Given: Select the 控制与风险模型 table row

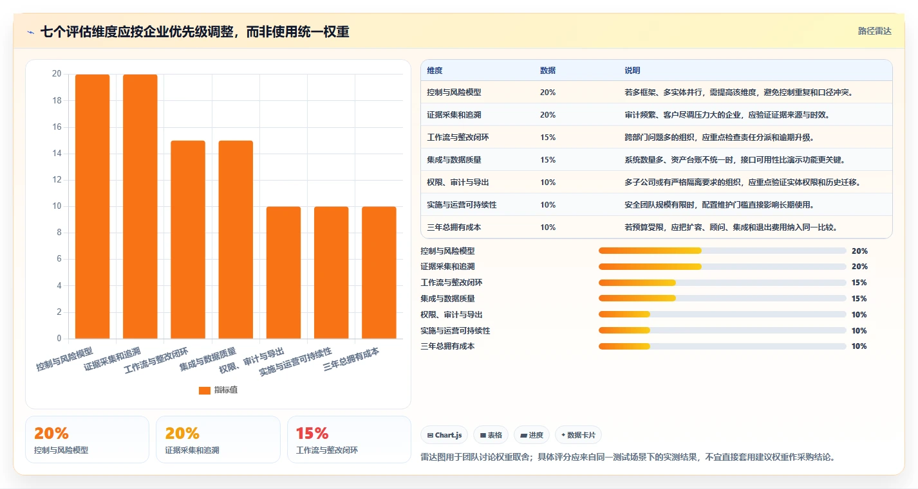Looking at the screenshot, I should pos(656,93).
